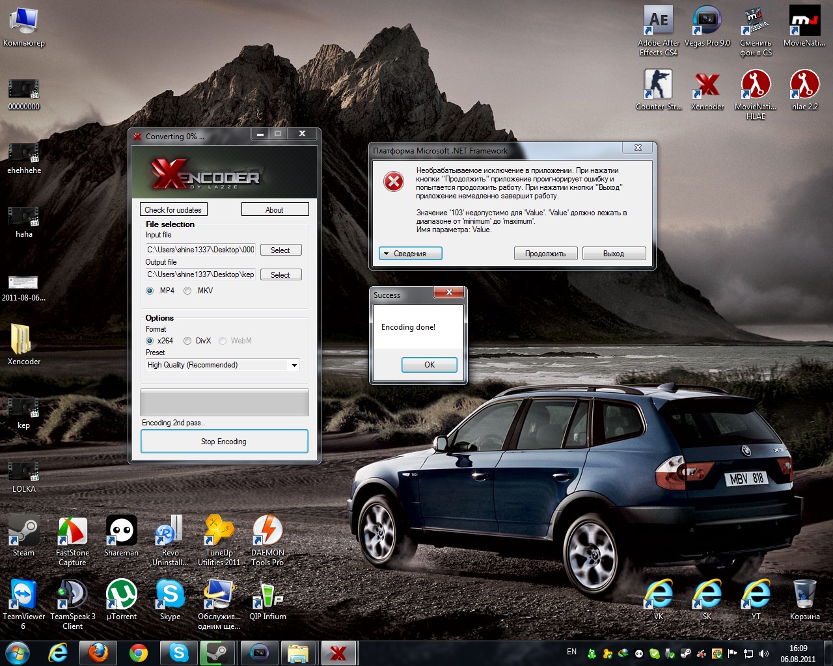This screenshot has width=833, height=666.
Task: Launch the Steam desktop shortcut
Action: tap(23, 535)
